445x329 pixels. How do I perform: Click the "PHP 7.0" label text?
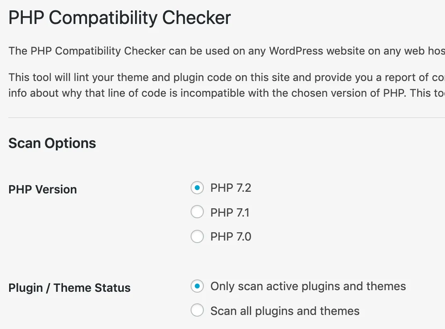click(231, 237)
